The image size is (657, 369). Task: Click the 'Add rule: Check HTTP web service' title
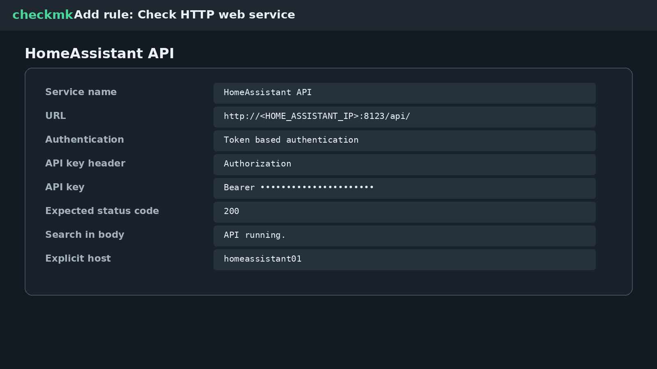coord(184,15)
